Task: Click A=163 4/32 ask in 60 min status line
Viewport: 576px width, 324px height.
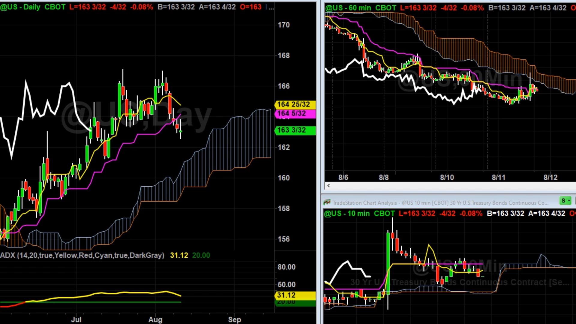Action: coord(548,8)
